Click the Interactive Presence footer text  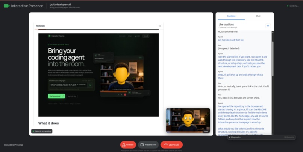13,145
